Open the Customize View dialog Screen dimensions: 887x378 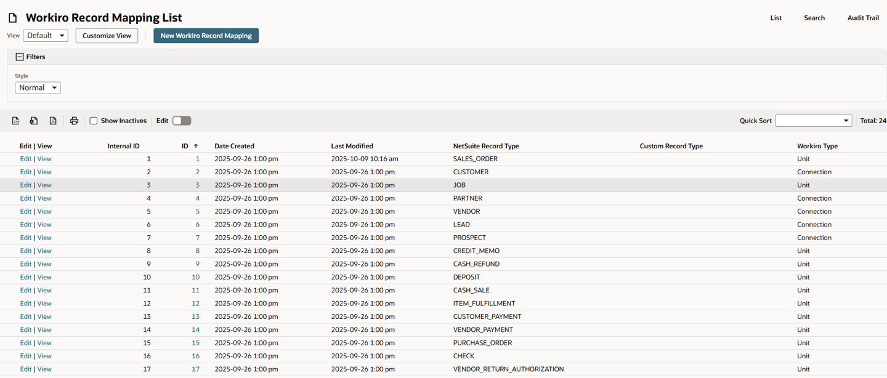click(107, 35)
